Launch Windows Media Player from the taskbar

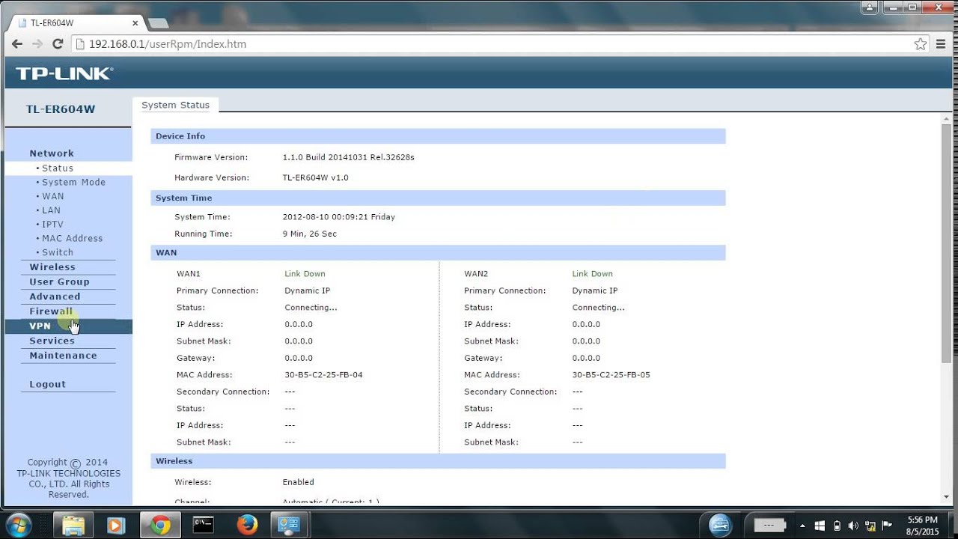(115, 525)
